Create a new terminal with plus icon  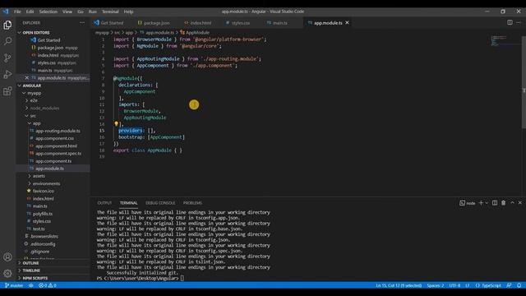[481, 203]
